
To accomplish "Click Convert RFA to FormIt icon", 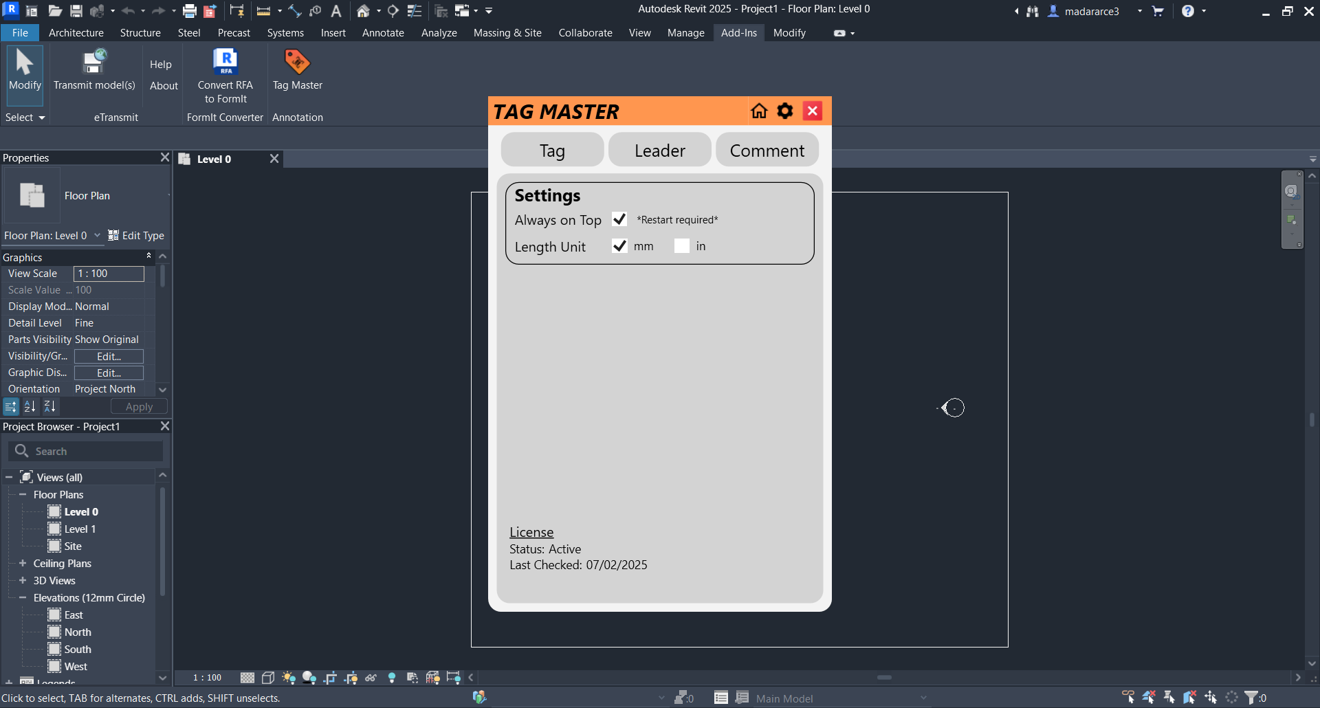I will click(225, 63).
